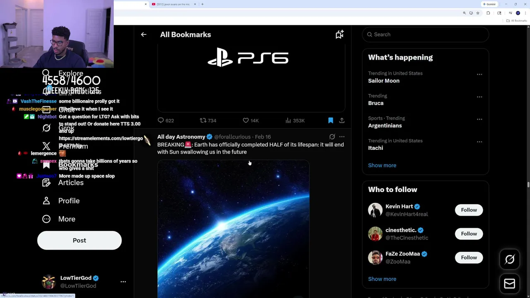Open the Feb 16 post timestamp
Viewport: 530px width, 298px height.
coord(263,137)
